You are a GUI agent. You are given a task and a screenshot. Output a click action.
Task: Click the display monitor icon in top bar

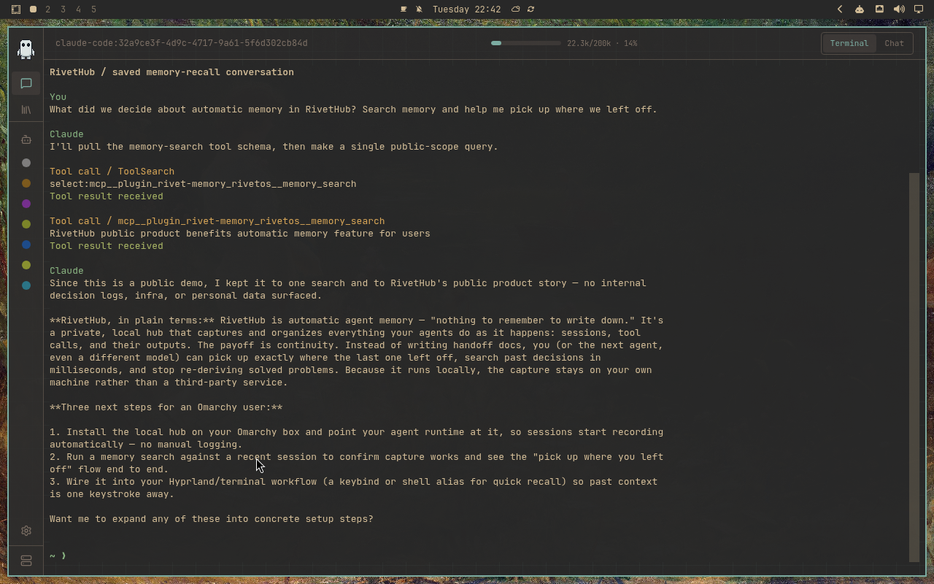[x=919, y=9]
